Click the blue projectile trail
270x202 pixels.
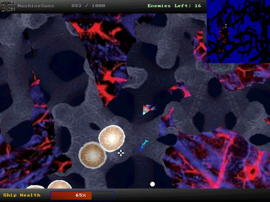click(x=142, y=146)
